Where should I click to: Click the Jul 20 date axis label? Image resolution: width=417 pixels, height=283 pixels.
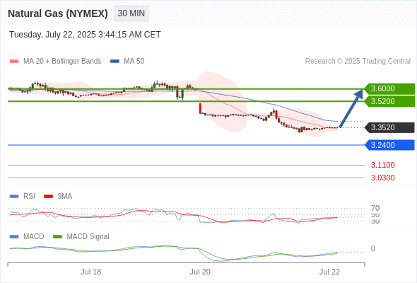(200, 272)
